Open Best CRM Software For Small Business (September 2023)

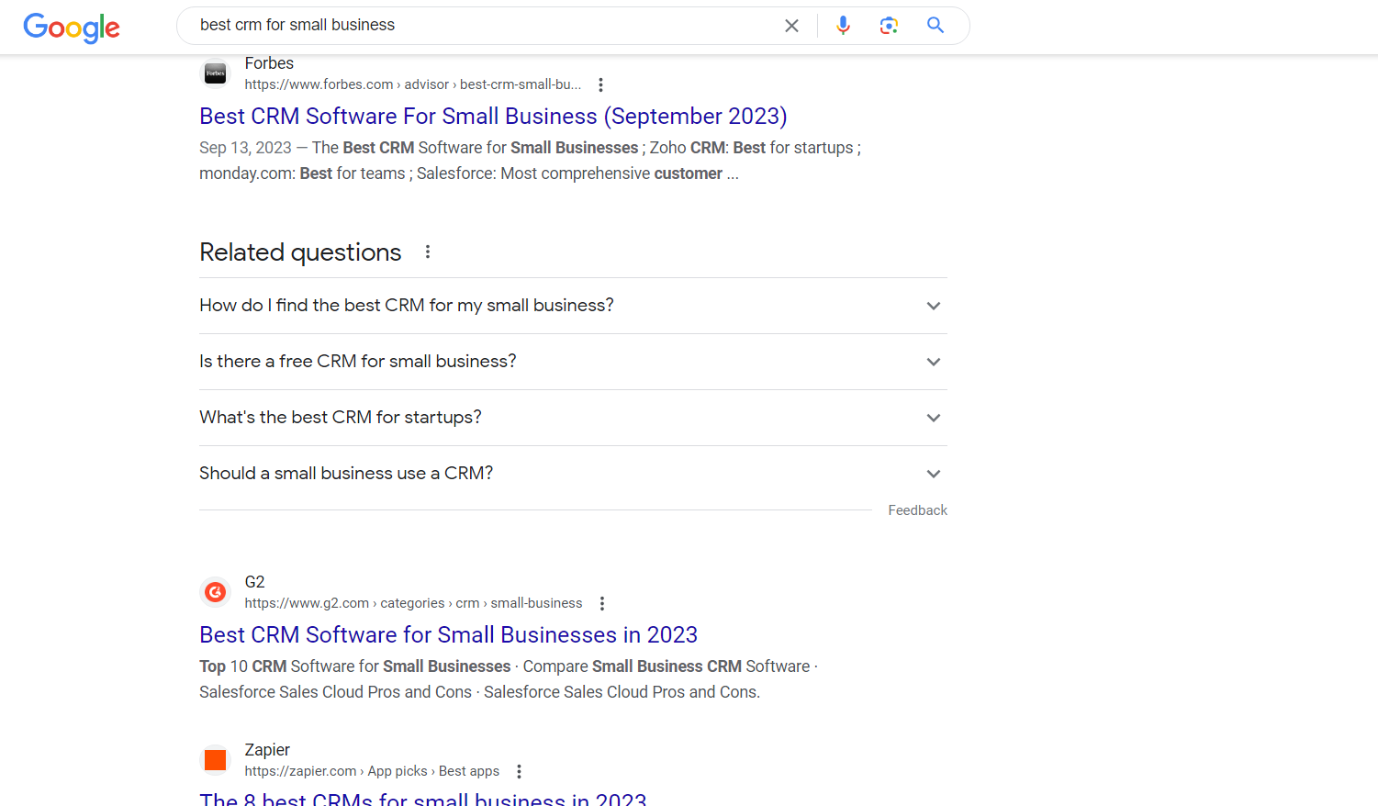[493, 117]
